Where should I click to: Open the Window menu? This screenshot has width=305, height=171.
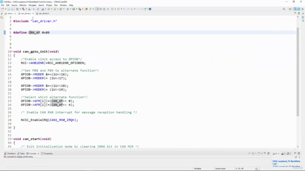tap(63, 5)
